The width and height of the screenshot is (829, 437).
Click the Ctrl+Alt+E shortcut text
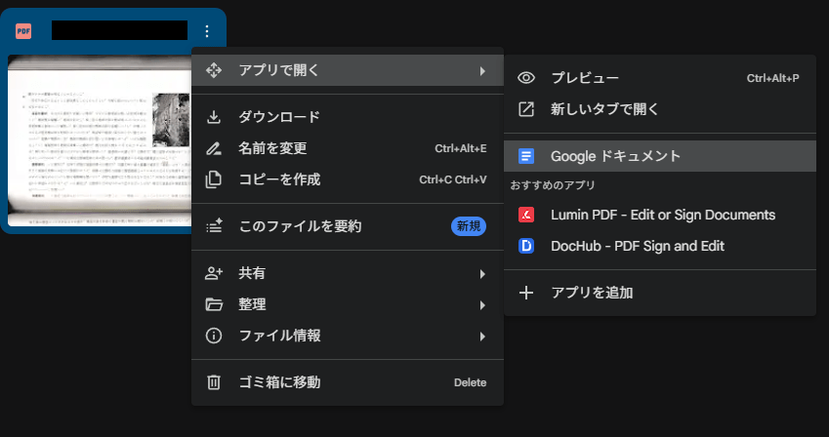pyautogui.click(x=461, y=148)
